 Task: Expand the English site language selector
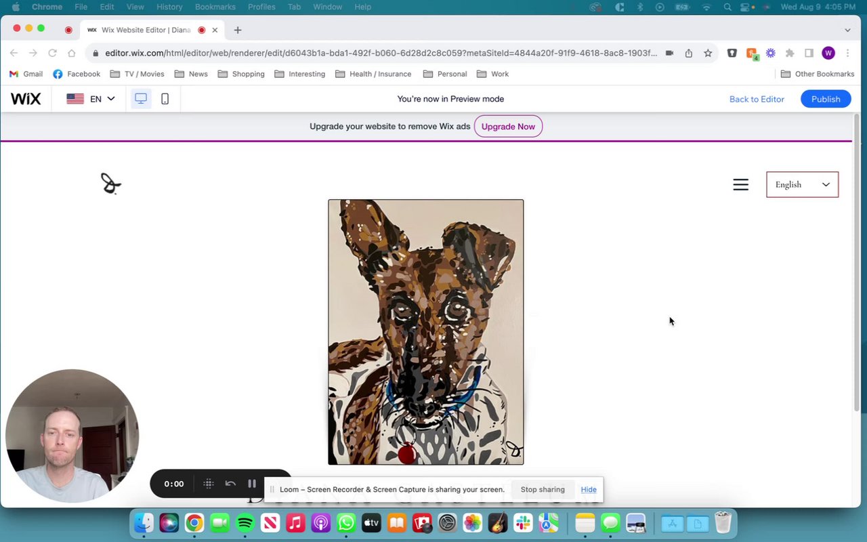pos(802,184)
